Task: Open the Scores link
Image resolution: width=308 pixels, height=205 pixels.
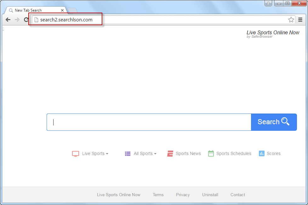Action: point(273,154)
